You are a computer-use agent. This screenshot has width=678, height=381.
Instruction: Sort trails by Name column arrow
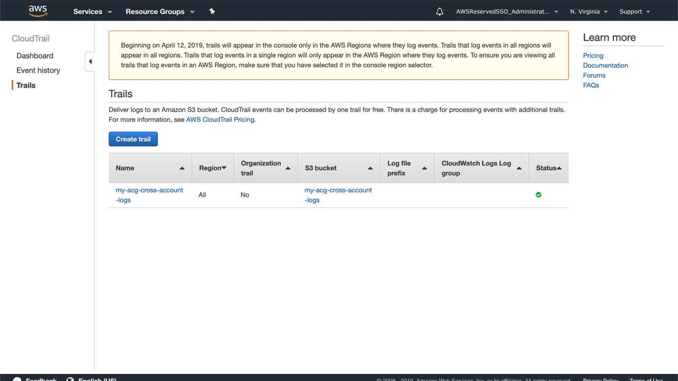pos(182,168)
